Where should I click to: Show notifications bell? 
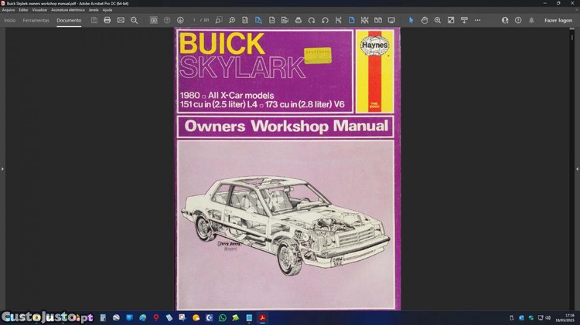coord(531,20)
